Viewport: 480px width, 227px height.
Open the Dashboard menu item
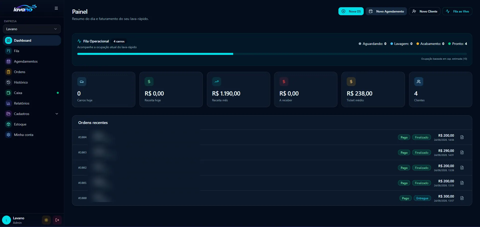(x=32, y=40)
